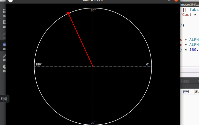Click the red marker dot on the circle

68,13
